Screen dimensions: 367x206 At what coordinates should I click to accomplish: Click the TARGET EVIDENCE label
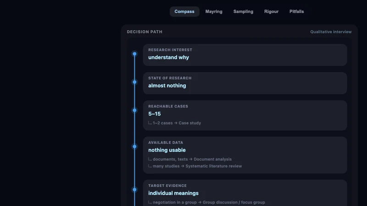tap(167, 186)
